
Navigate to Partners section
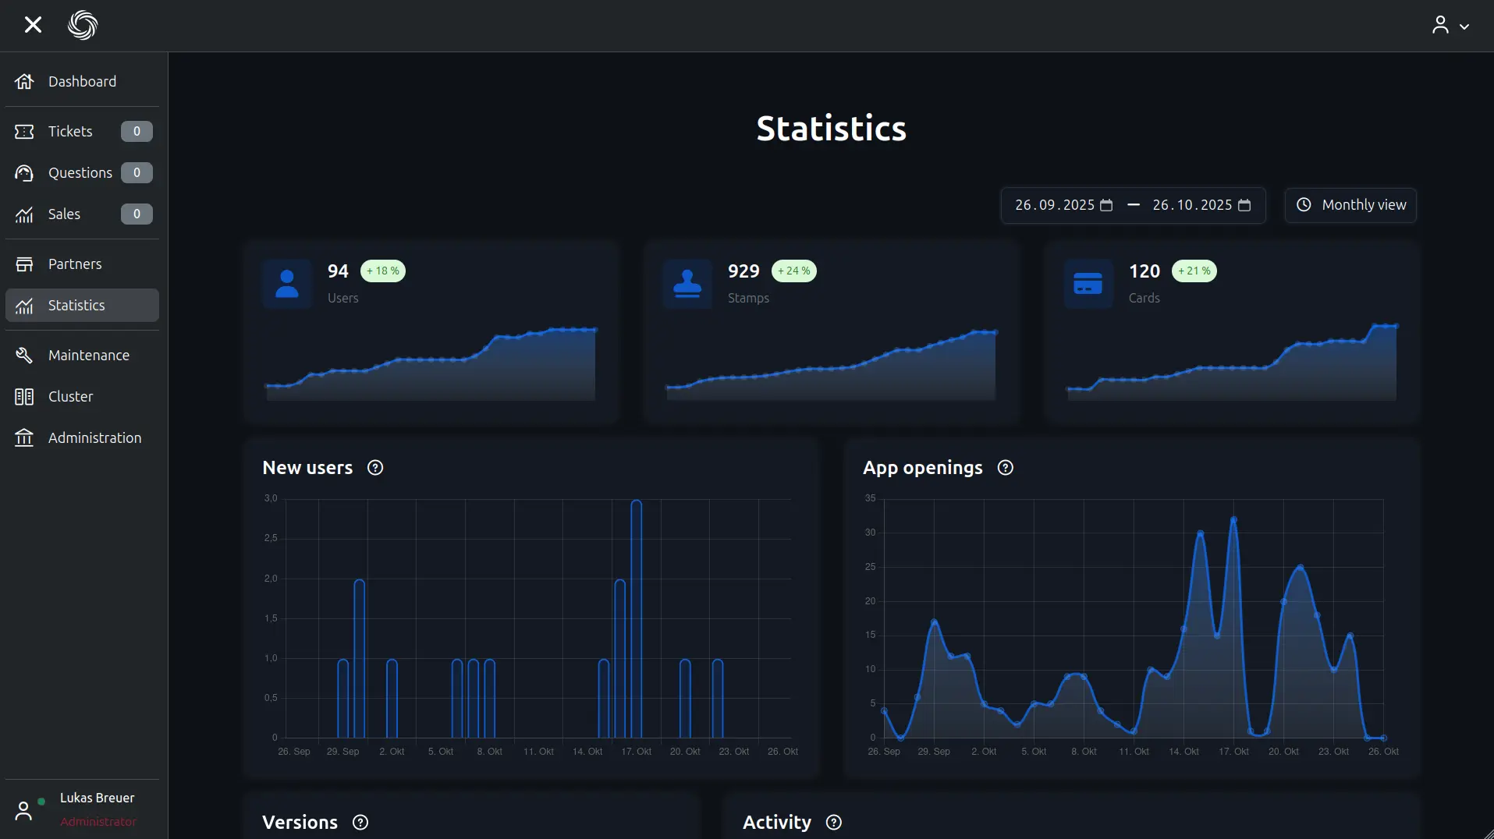tap(75, 264)
